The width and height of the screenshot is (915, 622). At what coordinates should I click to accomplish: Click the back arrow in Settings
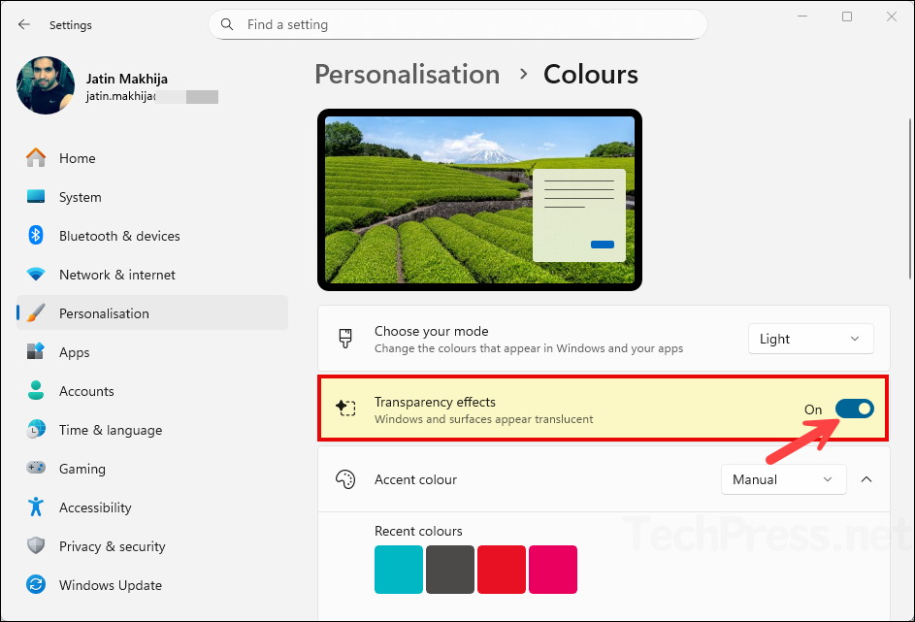[x=24, y=24]
